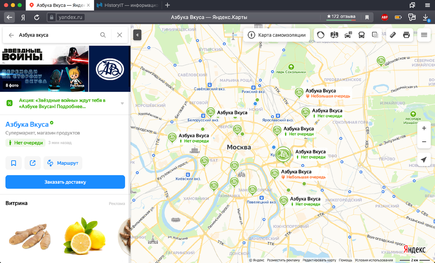Print the map with the printer icon
Image resolution: width=435 pixels, height=263 pixels.
[406, 35]
